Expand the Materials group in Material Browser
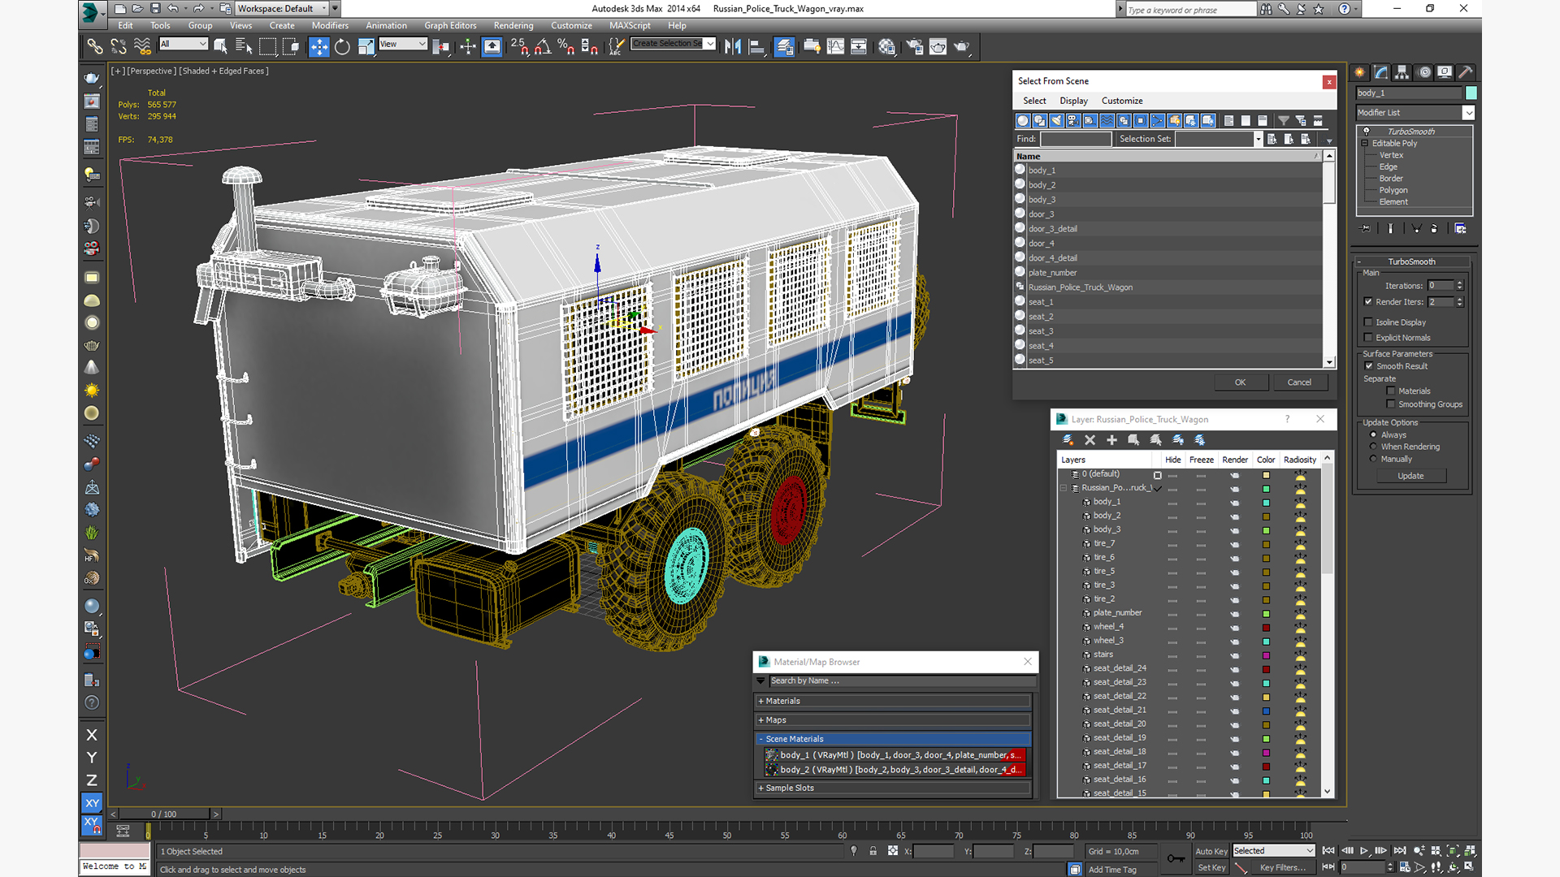The height and width of the screenshot is (877, 1560). tap(892, 702)
